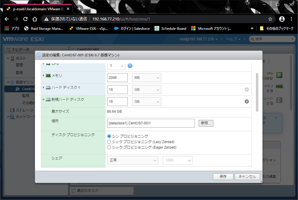Select シン プロビジョニング radio option
298x200 pixels.
[x=109, y=136]
